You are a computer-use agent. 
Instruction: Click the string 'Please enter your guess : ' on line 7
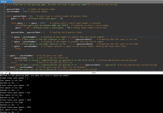click(45, 19)
